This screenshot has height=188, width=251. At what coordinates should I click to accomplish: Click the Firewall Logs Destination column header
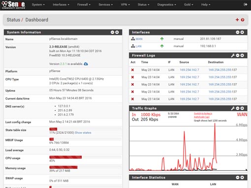216,62
